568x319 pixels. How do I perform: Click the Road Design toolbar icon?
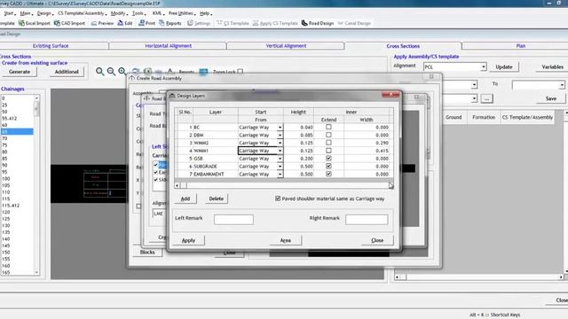(x=318, y=23)
